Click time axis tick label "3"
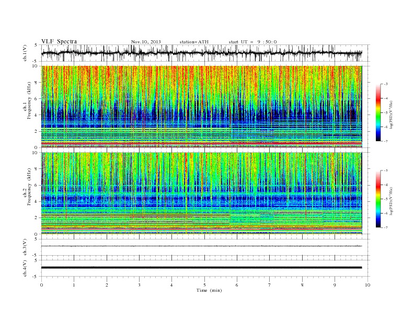Viewport: 414px width, 320px height. 140,285
